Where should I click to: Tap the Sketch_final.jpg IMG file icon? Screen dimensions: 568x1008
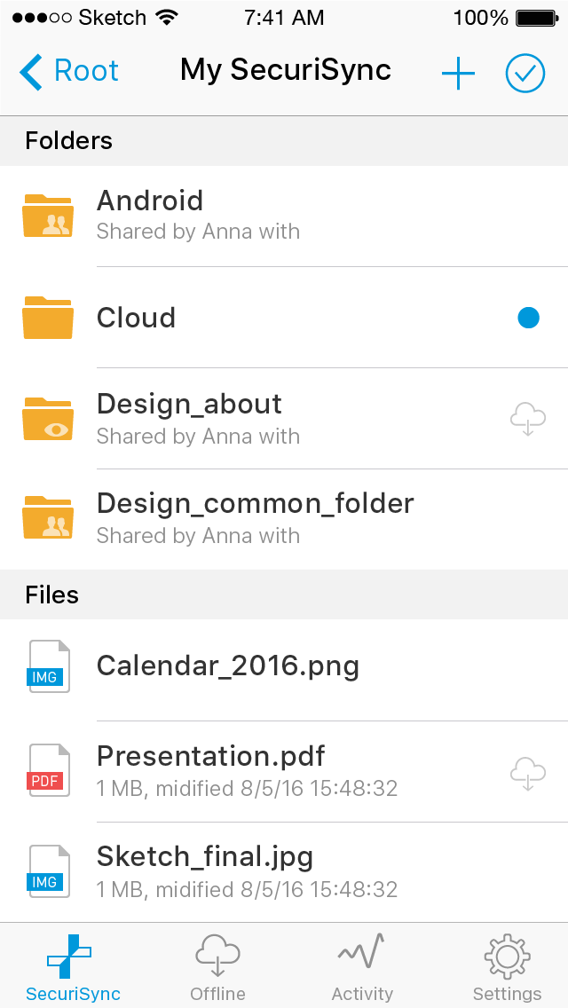click(49, 871)
